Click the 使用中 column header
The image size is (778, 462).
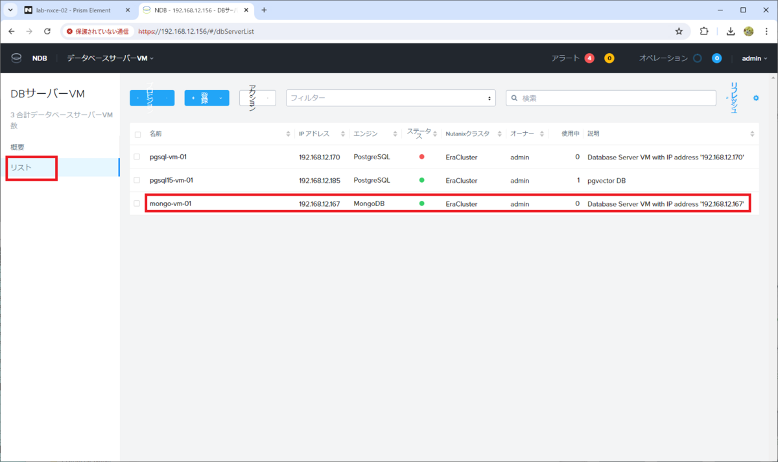coord(570,134)
